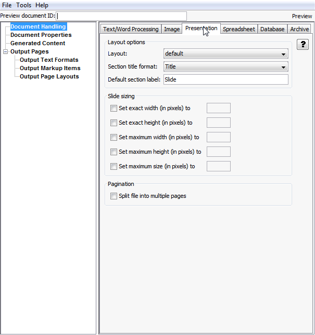The height and width of the screenshot is (335, 315).
Task: Select Output Text Formats tree item
Action: point(49,60)
